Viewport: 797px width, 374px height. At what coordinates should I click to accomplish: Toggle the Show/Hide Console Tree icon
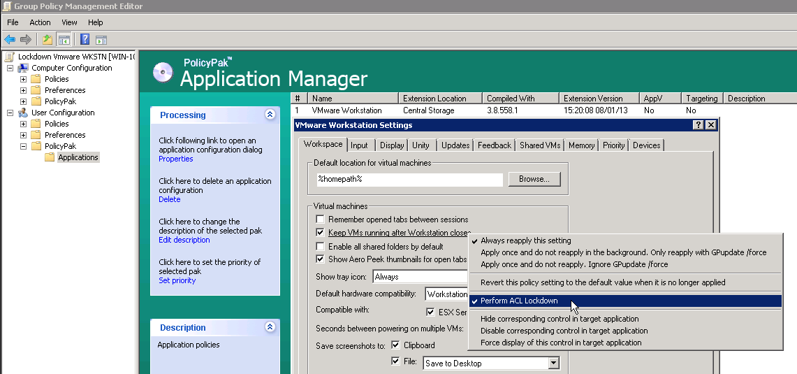64,39
